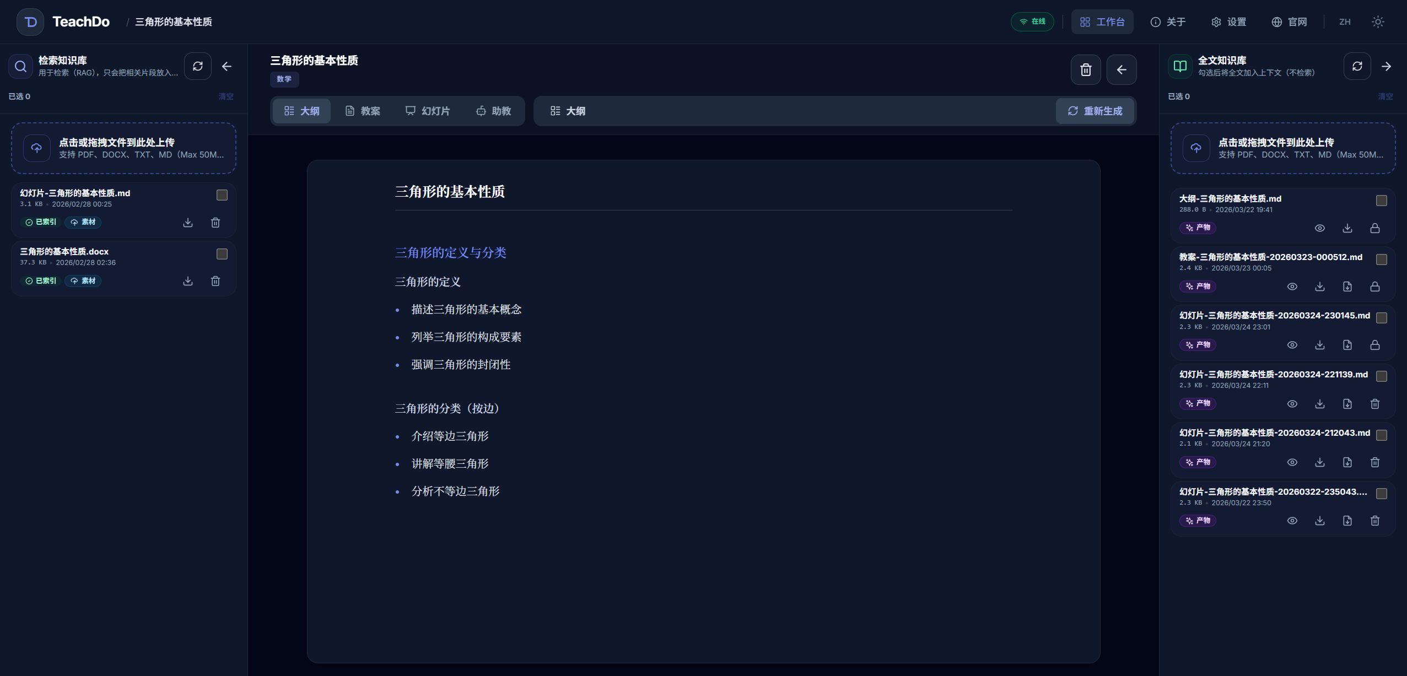
Task: Download 幻灯片-三角形的基本性质.md from left panel
Action: 187,223
